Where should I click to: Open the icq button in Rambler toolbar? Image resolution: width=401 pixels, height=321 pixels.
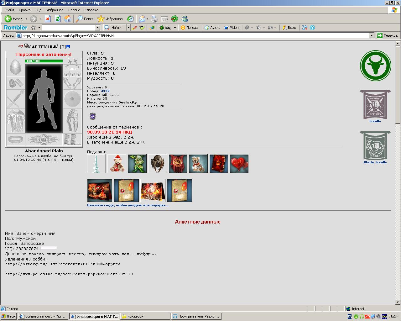[x=165, y=28]
